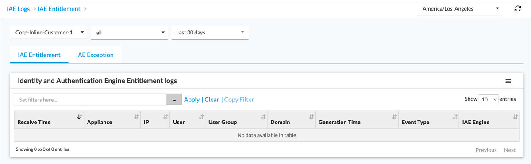The width and height of the screenshot is (531, 164).
Task: Sort table by Generation Time column
Action: pyautogui.click(x=357, y=120)
